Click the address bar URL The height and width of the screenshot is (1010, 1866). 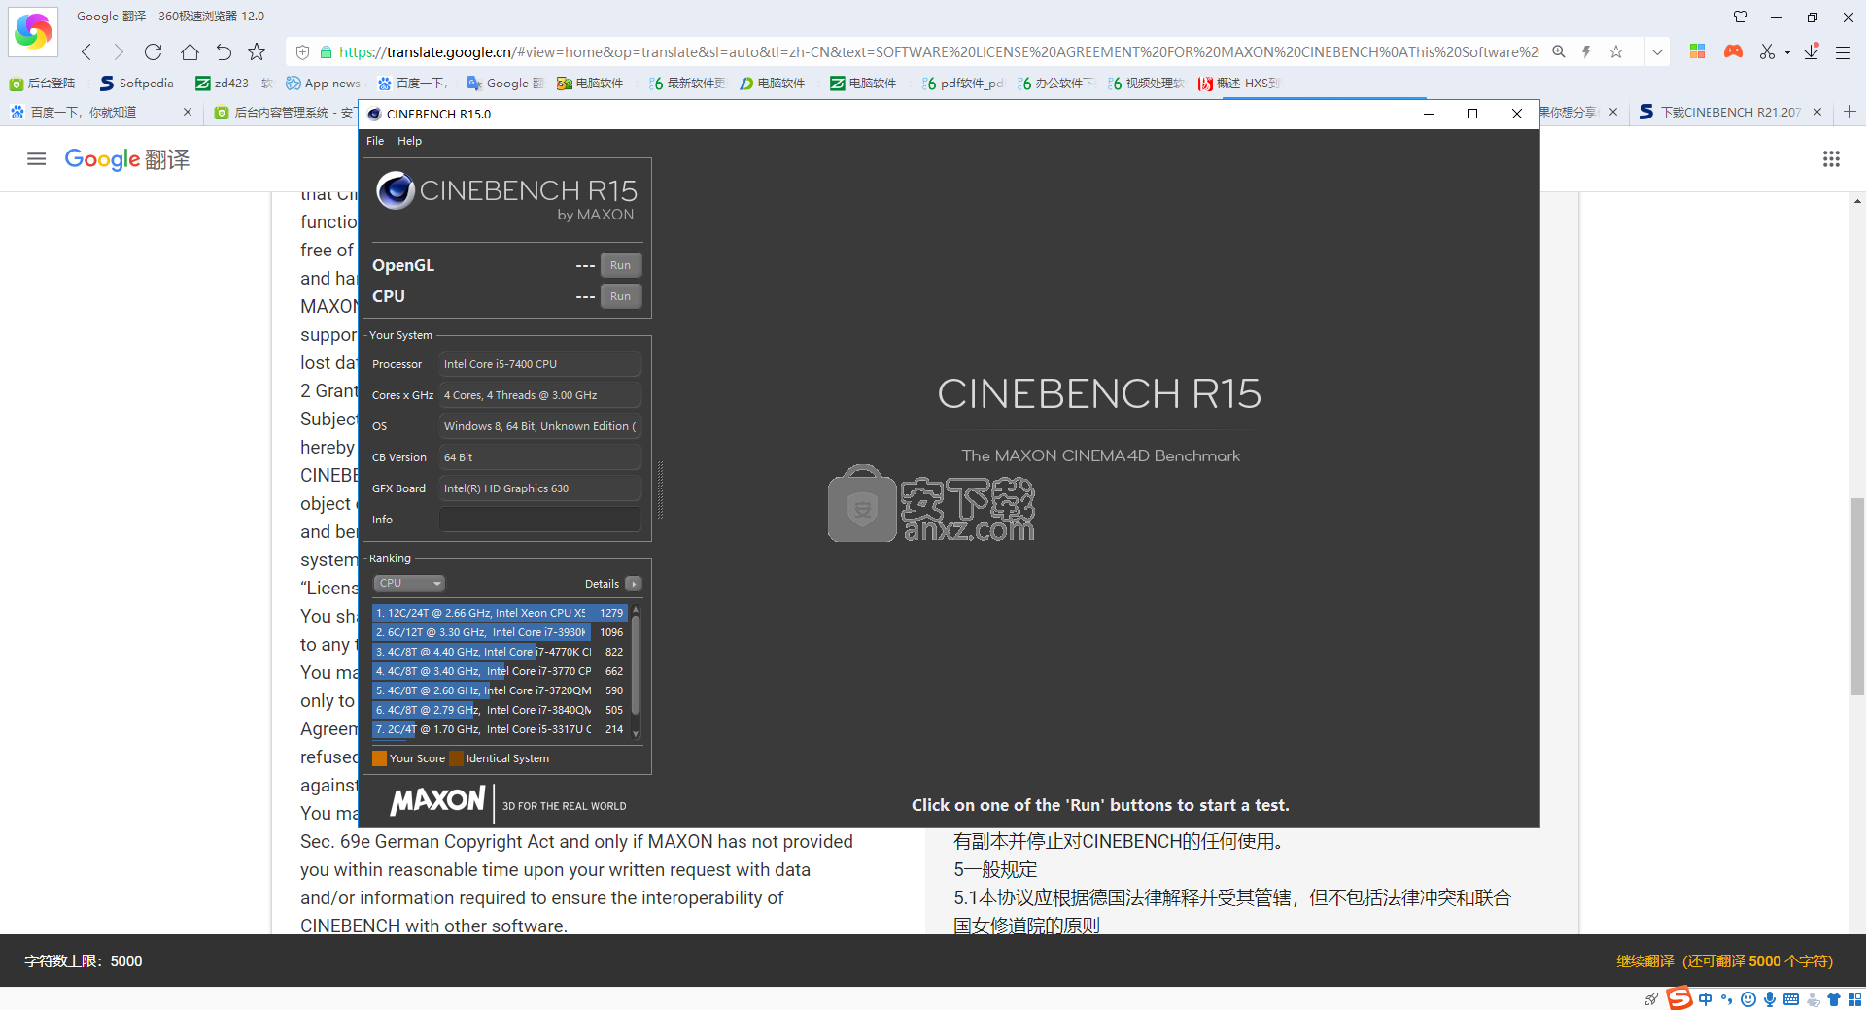(938, 52)
